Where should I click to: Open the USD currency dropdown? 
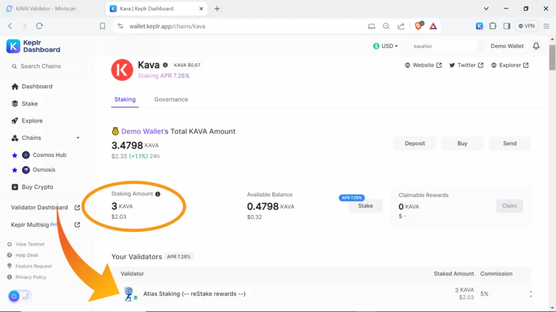386,46
